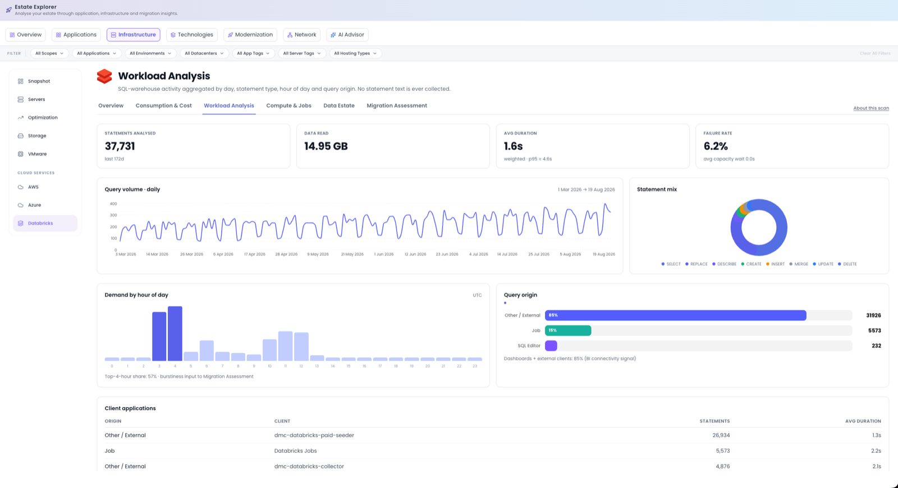Click the dmc-databricks-paid-seeder client row
Screen dimensions: 898x488
493,435
